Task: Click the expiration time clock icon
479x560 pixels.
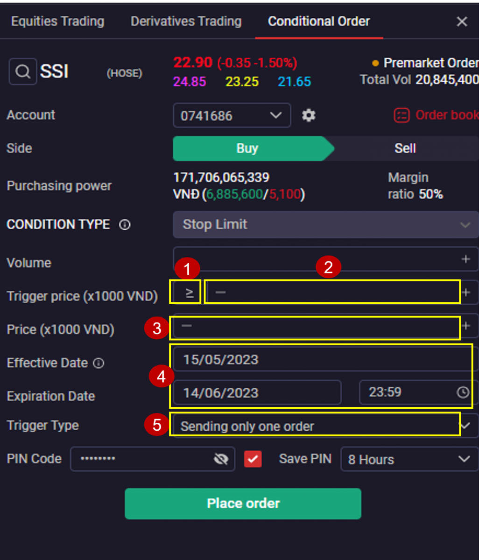Action: [463, 392]
